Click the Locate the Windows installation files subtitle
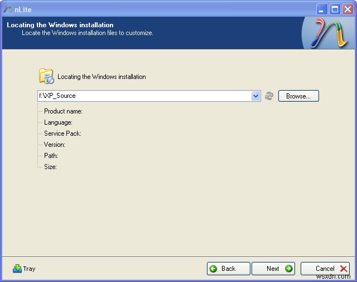Screen dimensions: 357x282 pyautogui.click(x=88, y=33)
